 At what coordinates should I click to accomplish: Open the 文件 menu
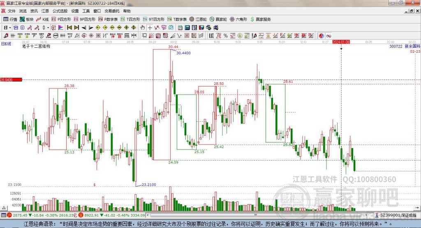click(12, 11)
